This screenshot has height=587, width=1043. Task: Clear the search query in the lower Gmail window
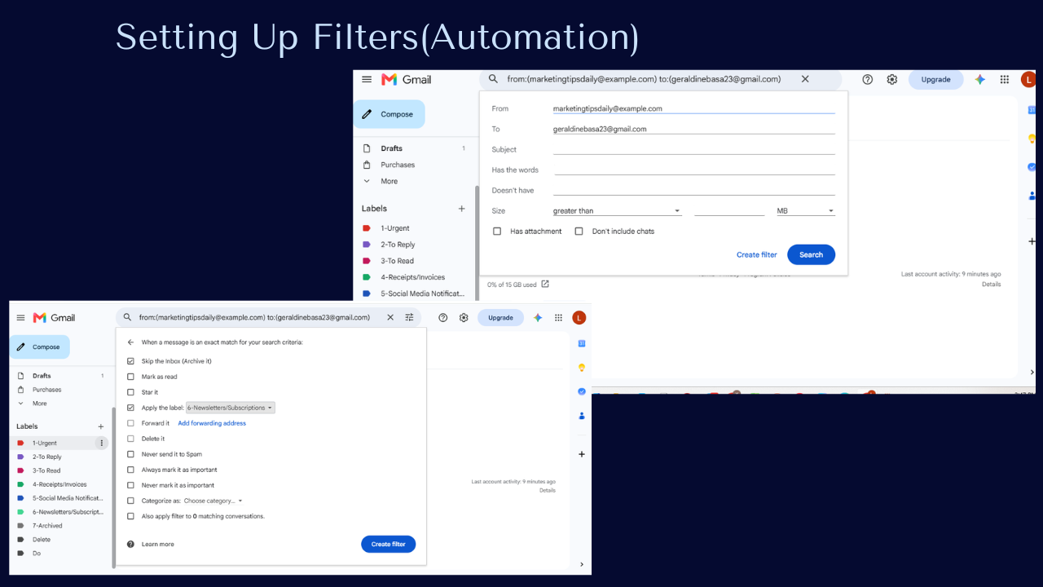[389, 317]
